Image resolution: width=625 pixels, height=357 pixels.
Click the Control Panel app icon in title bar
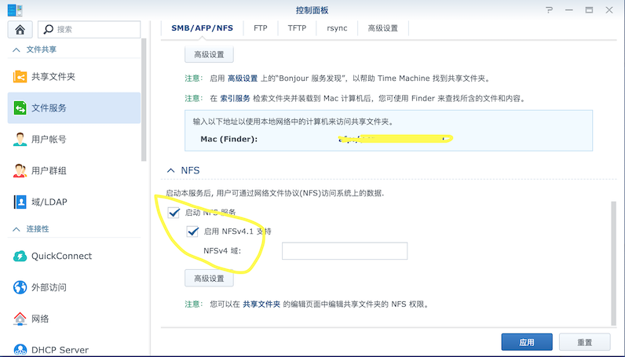pos(15,10)
